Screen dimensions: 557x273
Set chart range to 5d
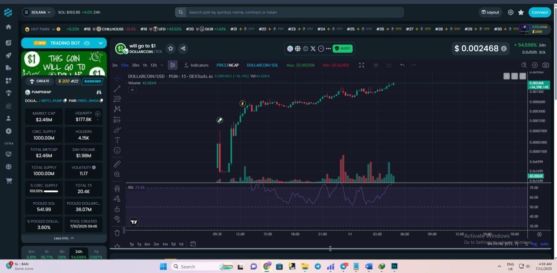pyautogui.click(x=174, y=244)
